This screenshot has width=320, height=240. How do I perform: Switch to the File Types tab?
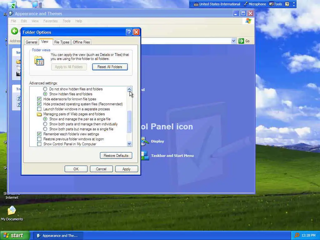(62, 42)
